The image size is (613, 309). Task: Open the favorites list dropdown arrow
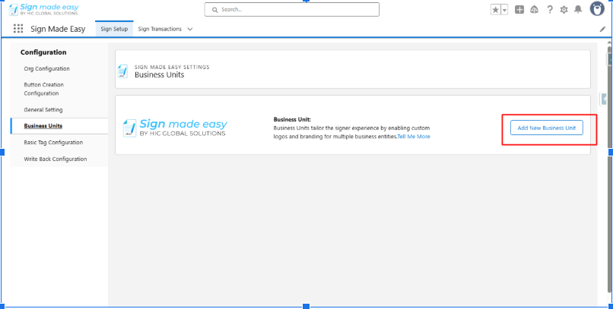click(x=504, y=10)
